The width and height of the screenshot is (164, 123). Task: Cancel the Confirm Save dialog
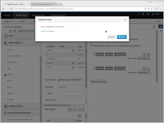pyautogui.click(x=112, y=37)
